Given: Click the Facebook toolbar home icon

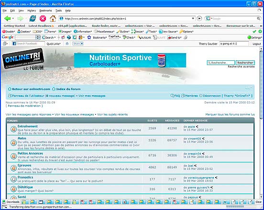Looking at the screenshot, I should click(67, 44).
